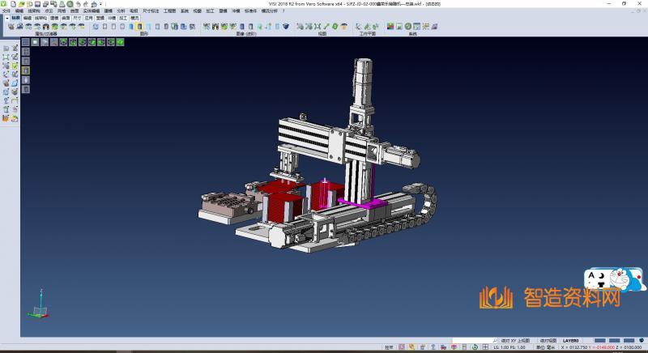The image size is (648, 353).
Task: Open the 绝对 XY 上视图 workplane selector
Action: [x=514, y=340]
